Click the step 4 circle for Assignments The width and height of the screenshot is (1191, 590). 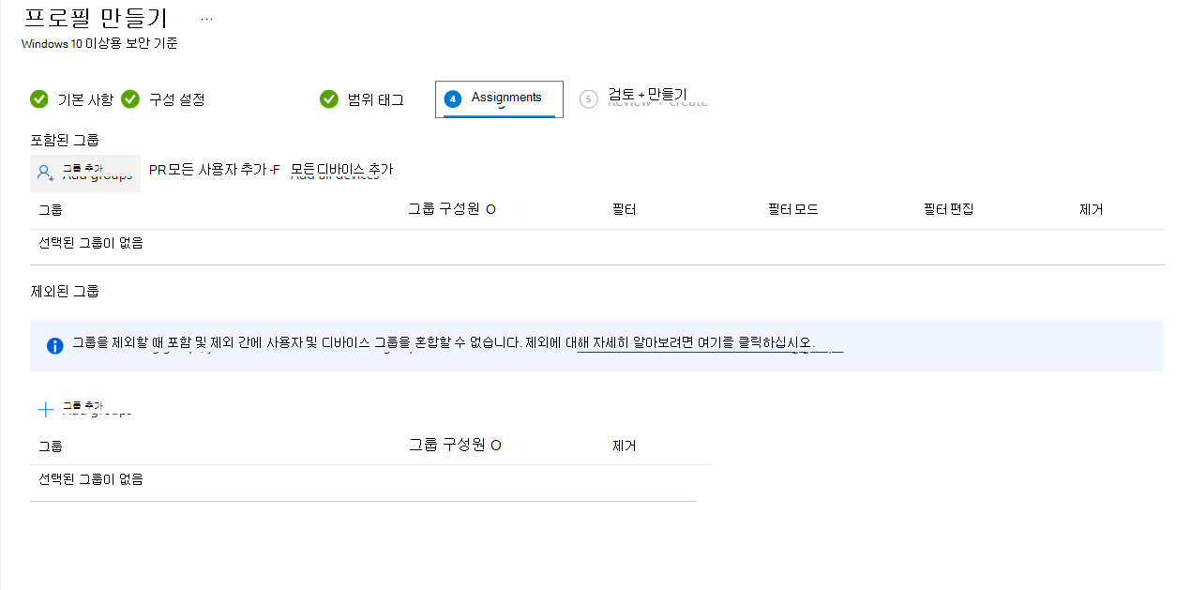pos(453,98)
